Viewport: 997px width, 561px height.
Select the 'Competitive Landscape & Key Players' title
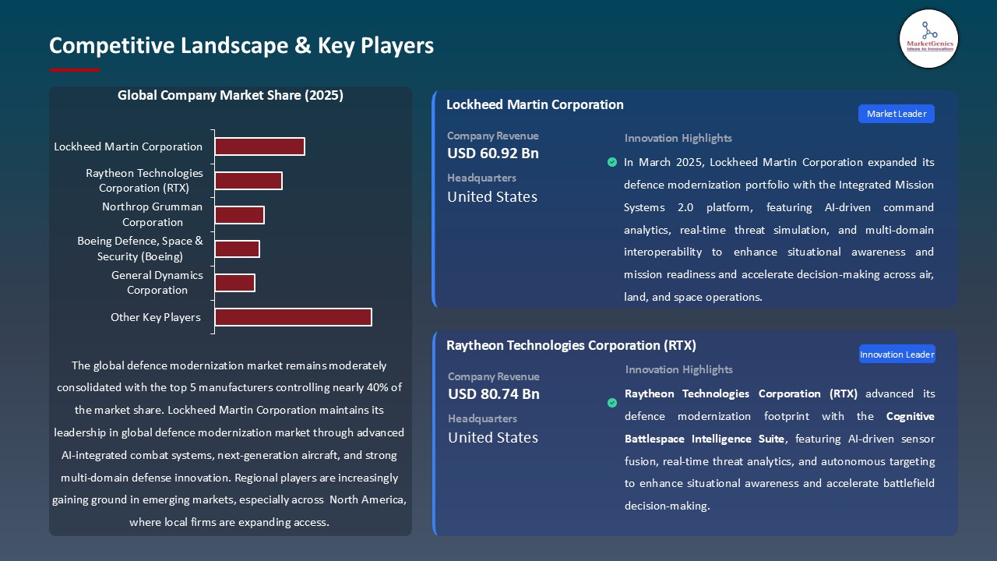[x=241, y=45]
